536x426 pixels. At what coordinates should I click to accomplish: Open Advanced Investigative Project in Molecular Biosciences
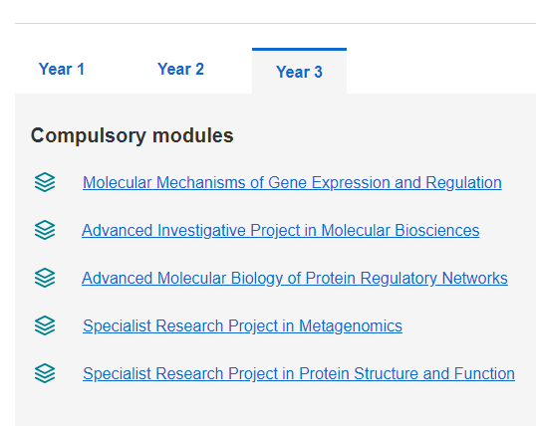[x=281, y=230]
